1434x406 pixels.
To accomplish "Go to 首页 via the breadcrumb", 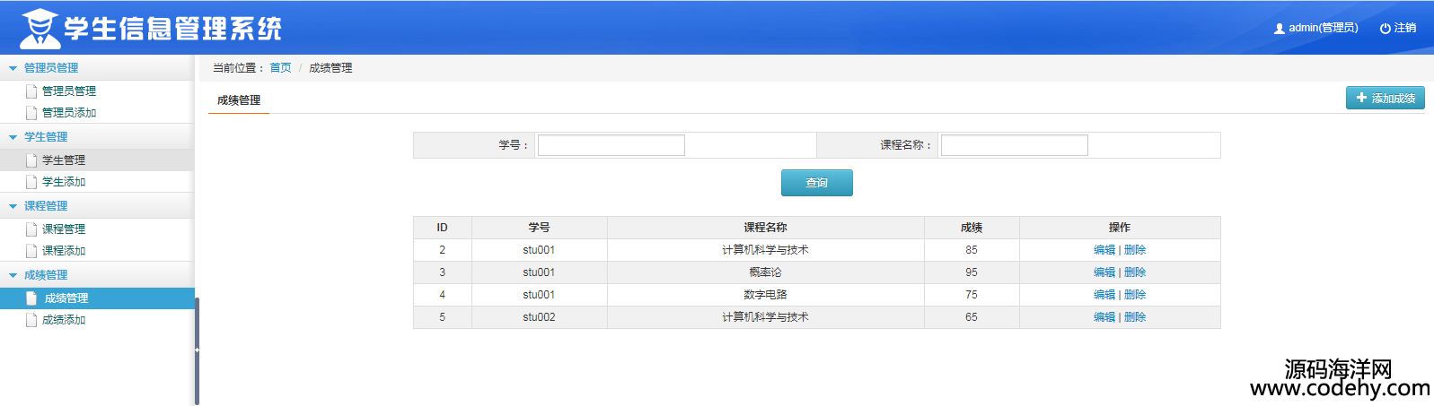I will point(280,68).
